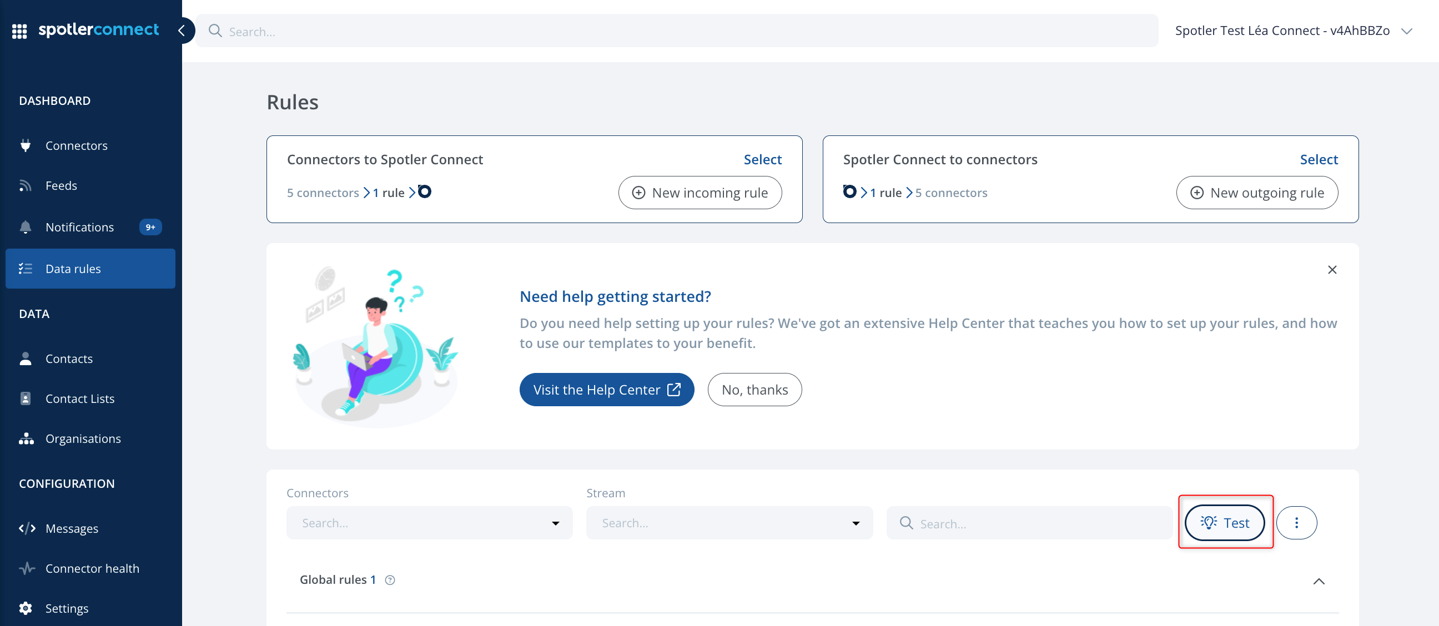View Connector health page
The width and height of the screenshot is (1439, 626).
(x=90, y=568)
